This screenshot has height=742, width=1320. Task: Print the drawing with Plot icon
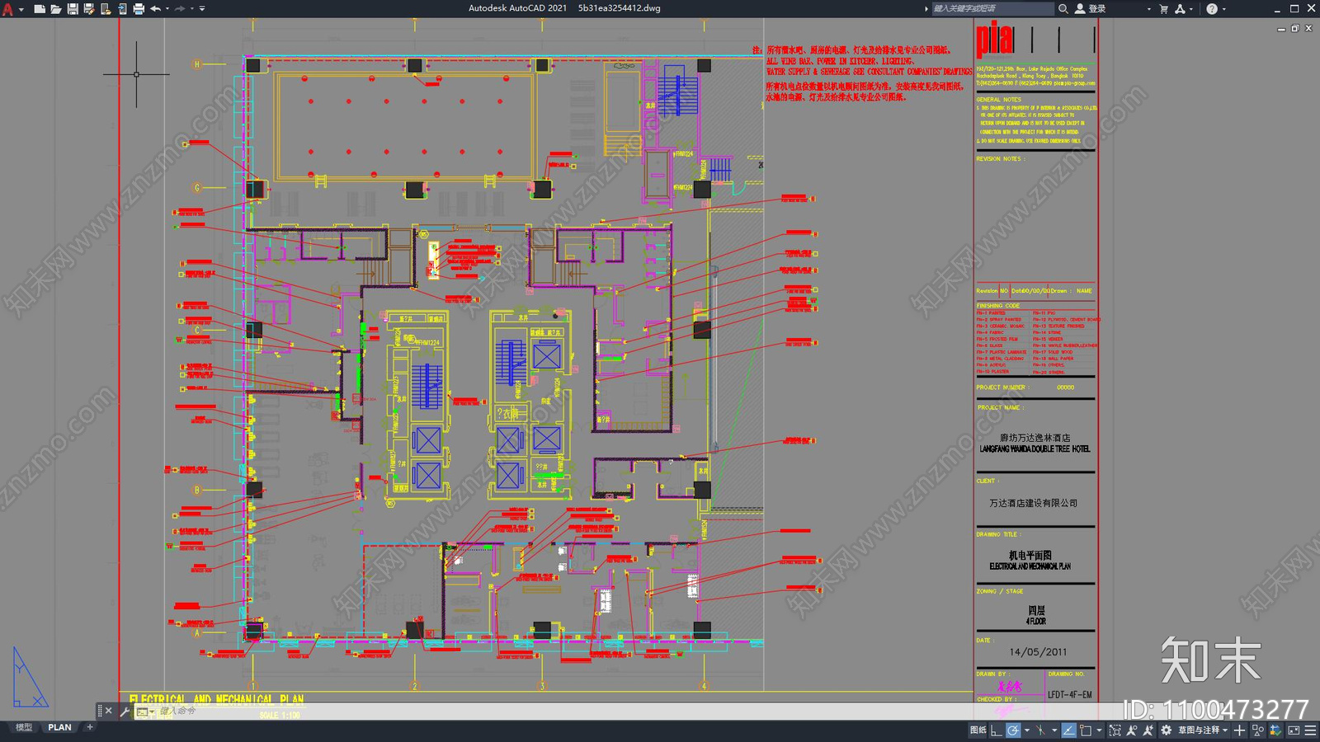(139, 9)
